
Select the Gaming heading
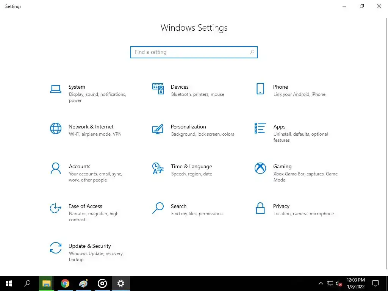[282, 167]
